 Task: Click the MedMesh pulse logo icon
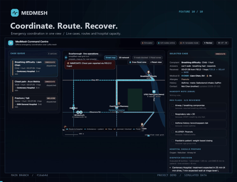coord(15,13)
